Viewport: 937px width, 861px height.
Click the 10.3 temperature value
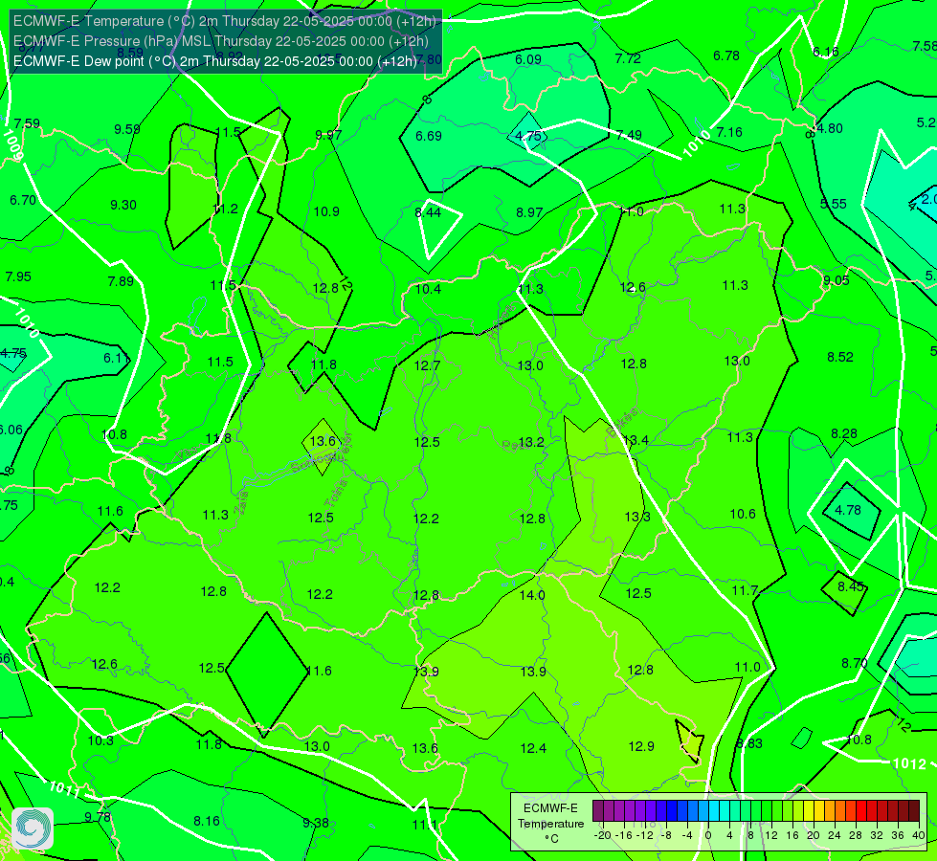point(100,740)
